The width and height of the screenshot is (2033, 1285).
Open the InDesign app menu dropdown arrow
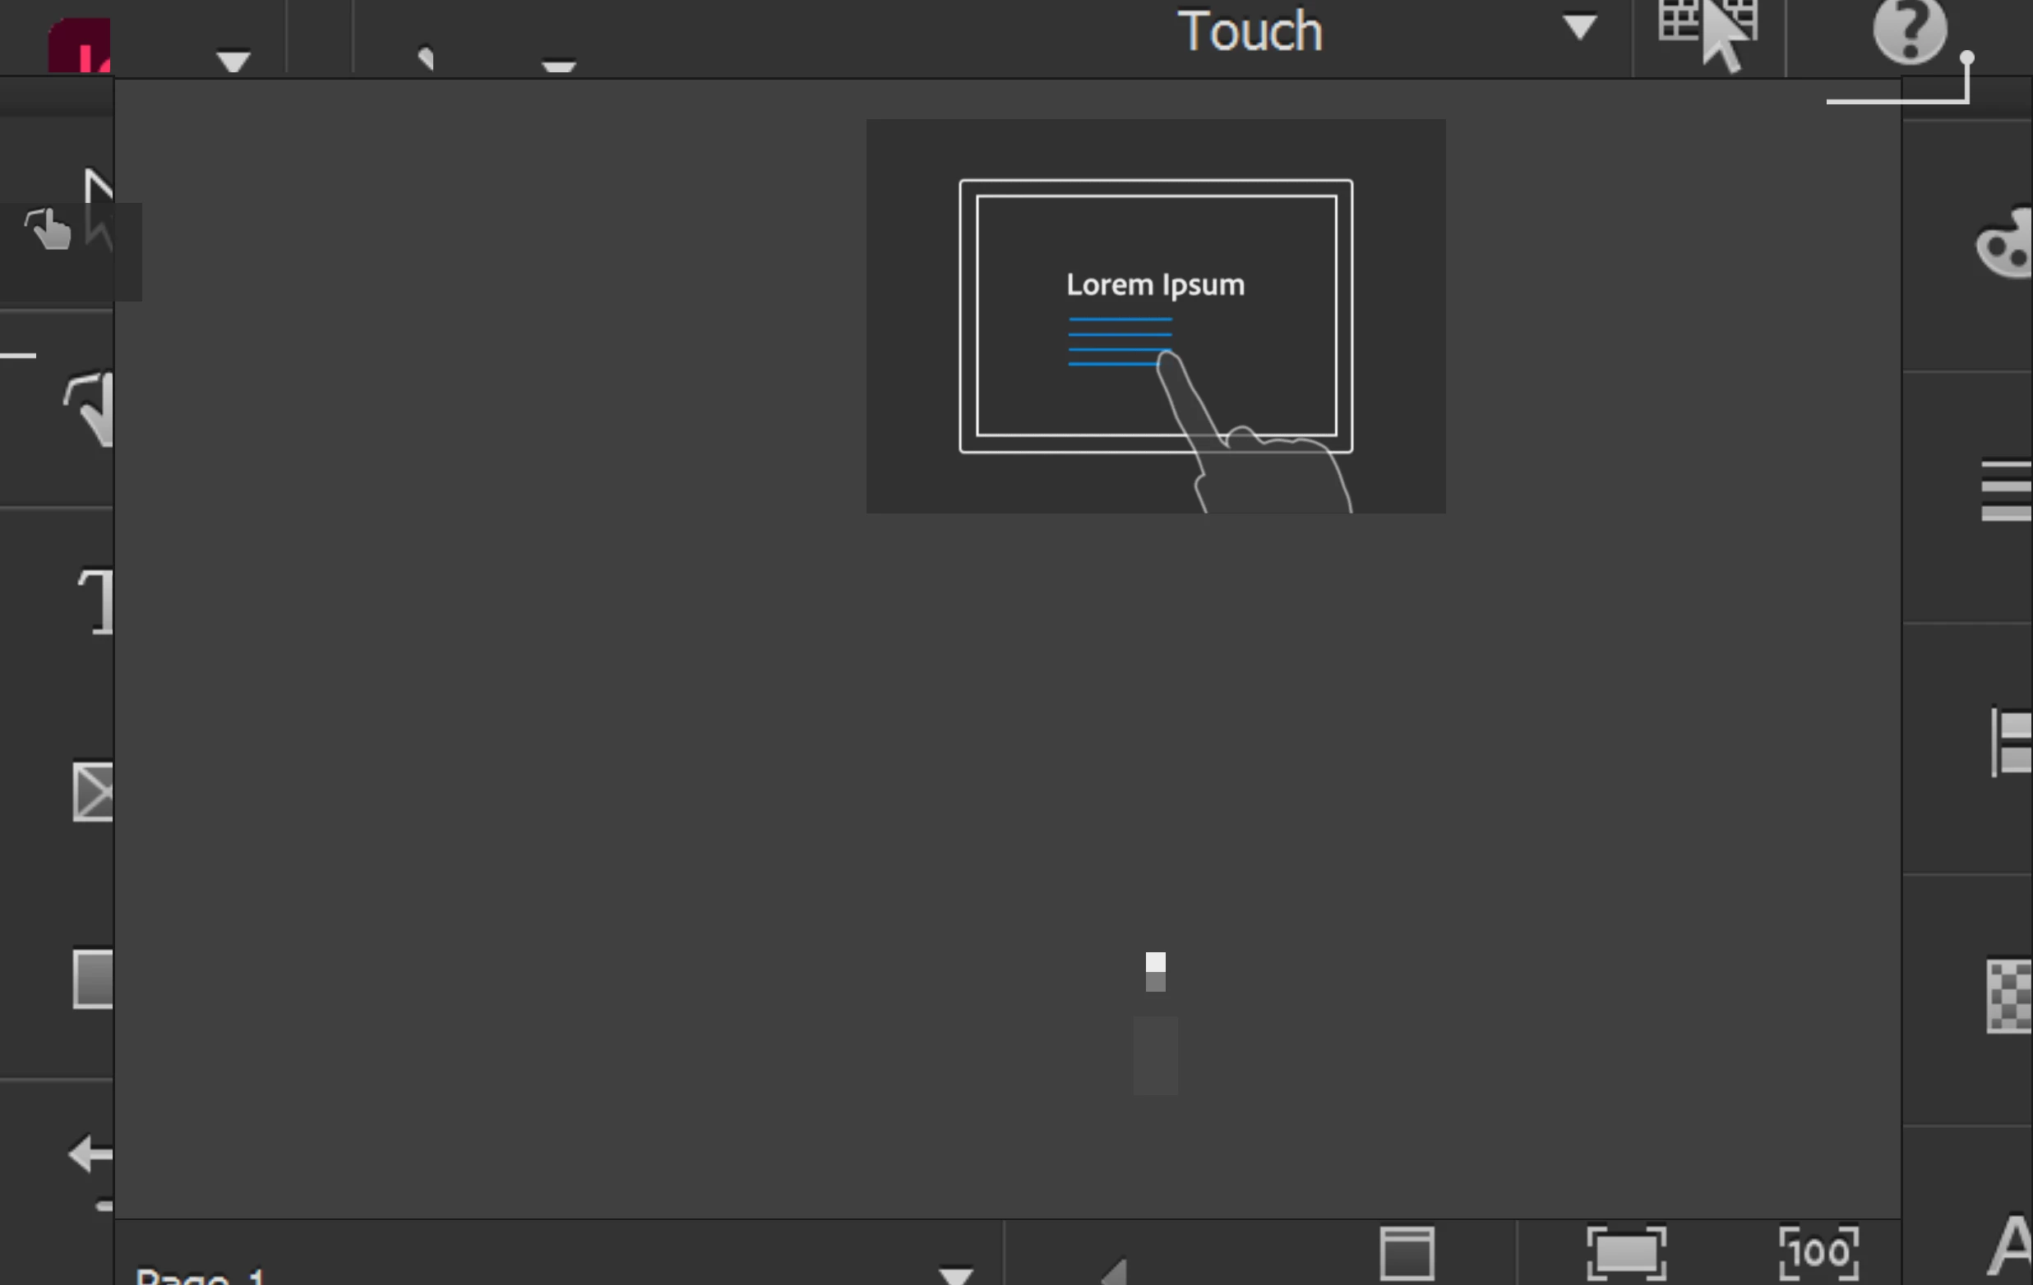(233, 61)
